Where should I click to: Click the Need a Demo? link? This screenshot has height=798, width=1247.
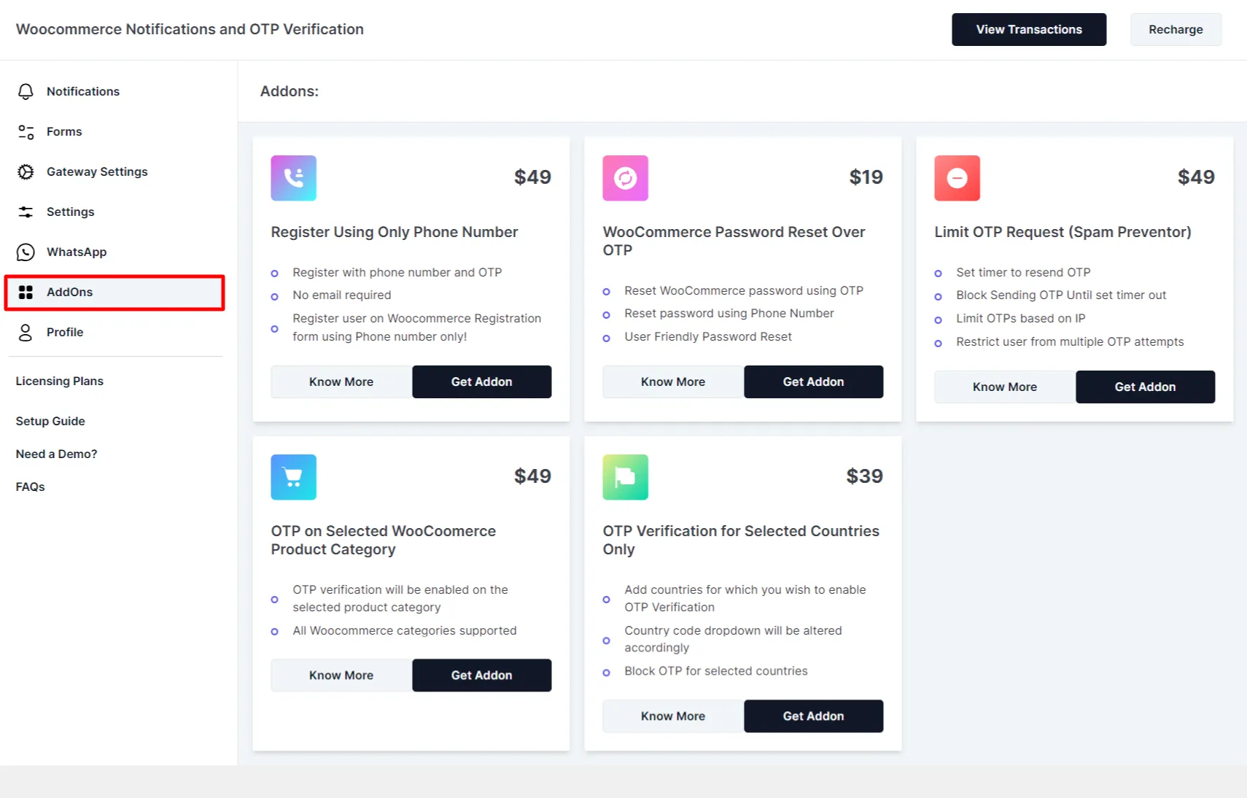(x=56, y=454)
